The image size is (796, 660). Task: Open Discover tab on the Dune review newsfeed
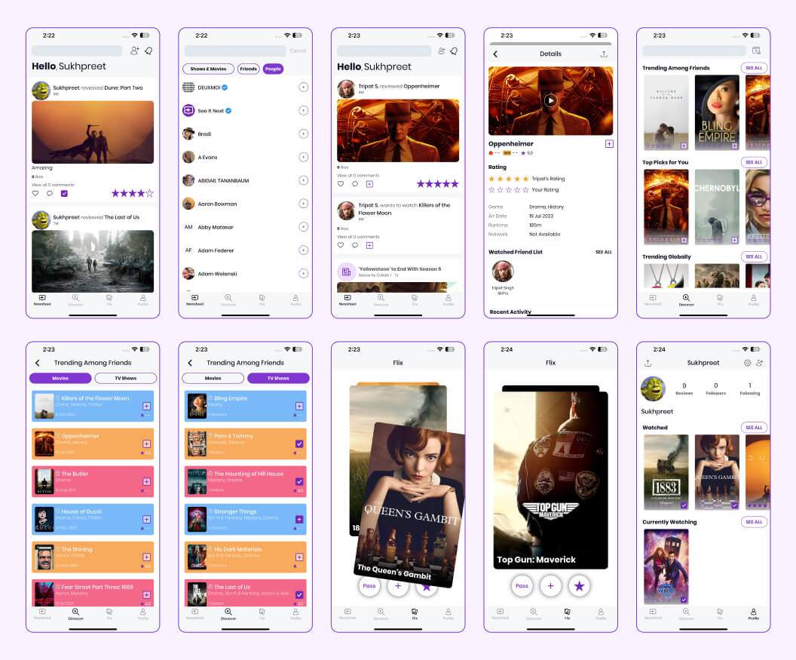tap(75, 299)
